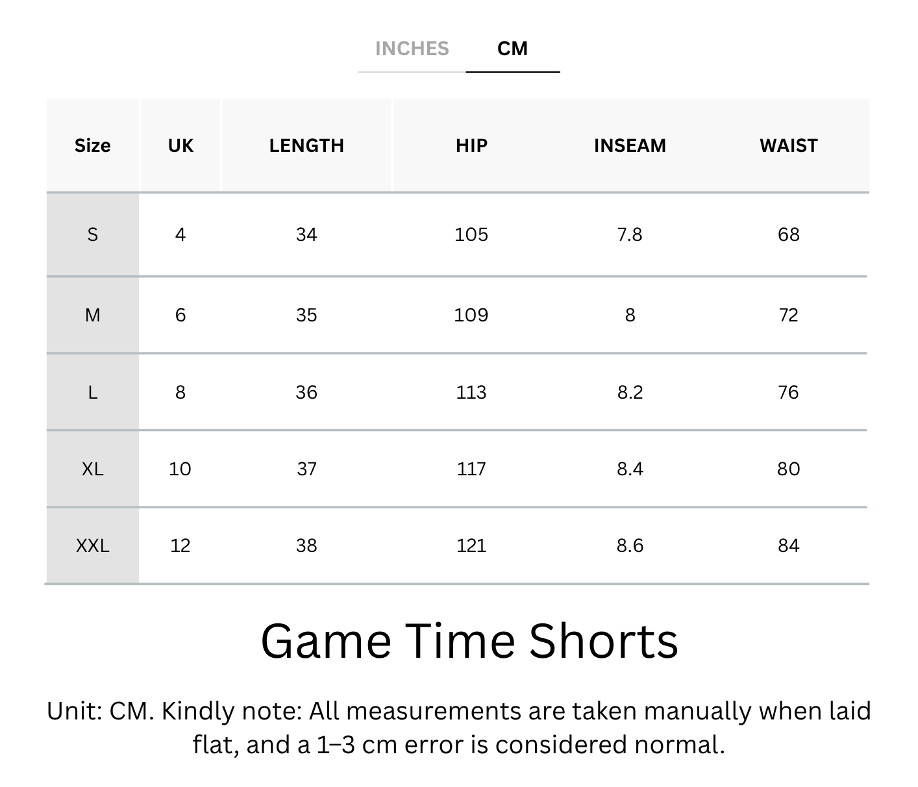This screenshot has height=787, width=918.
Task: Click the M size row label
Action: [x=92, y=315]
